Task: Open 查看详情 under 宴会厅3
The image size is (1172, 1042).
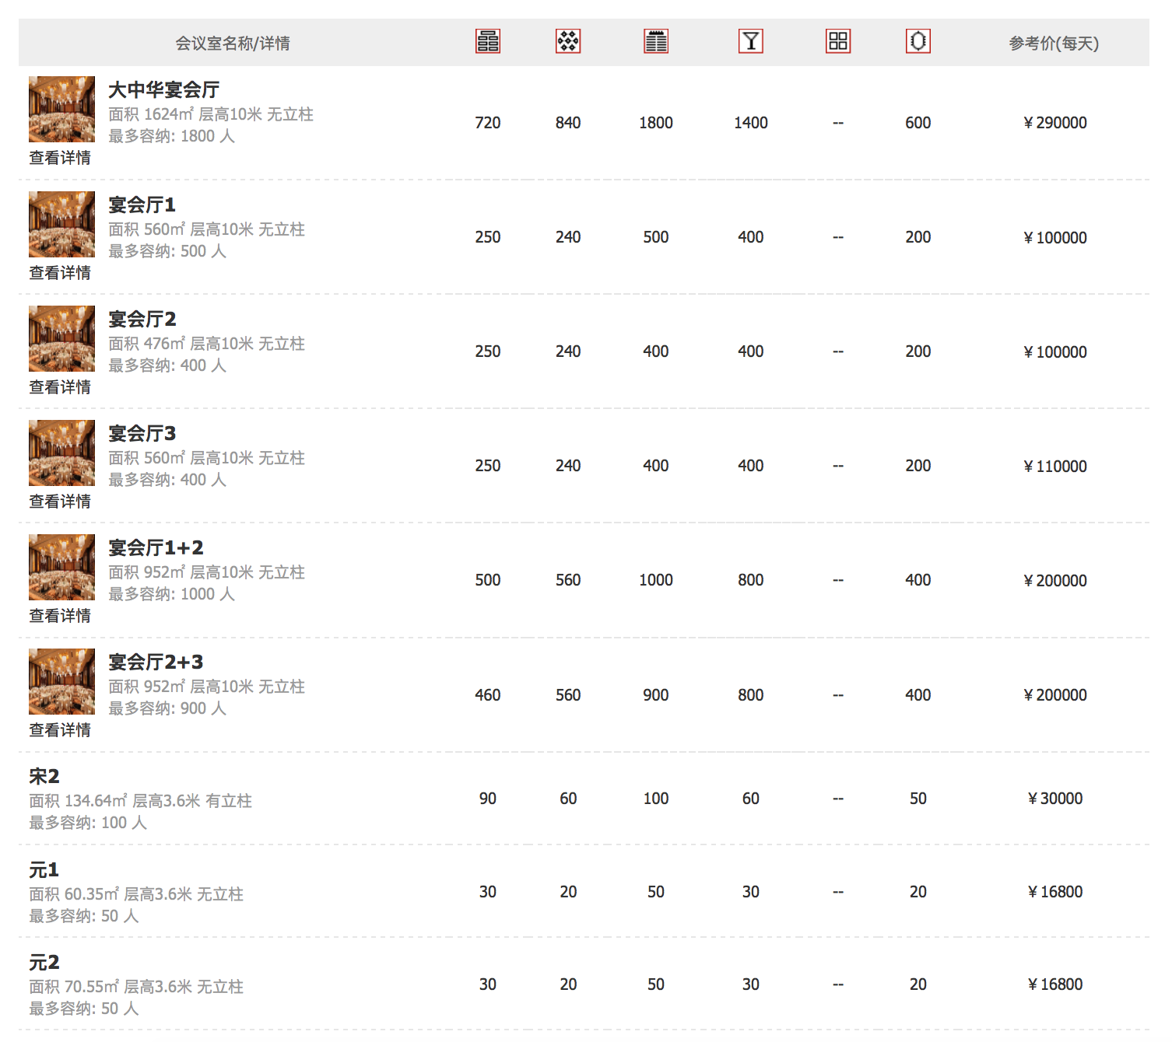Action: click(60, 502)
